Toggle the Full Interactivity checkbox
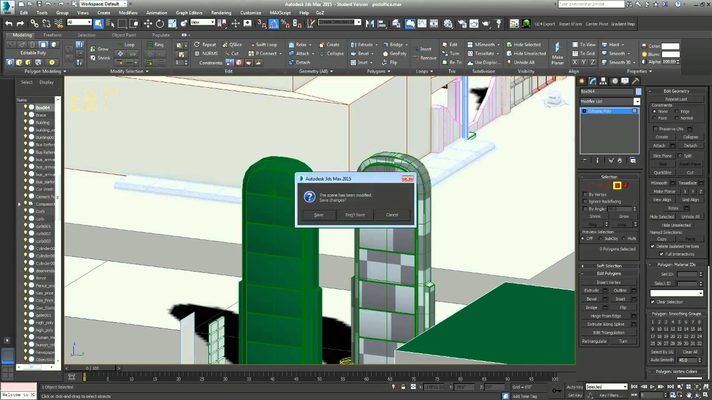The width and height of the screenshot is (712, 400). (661, 254)
